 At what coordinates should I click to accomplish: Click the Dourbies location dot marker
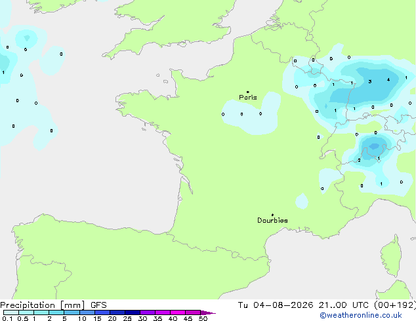tap(272, 215)
